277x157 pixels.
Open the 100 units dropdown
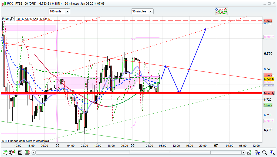(x=59, y=11)
